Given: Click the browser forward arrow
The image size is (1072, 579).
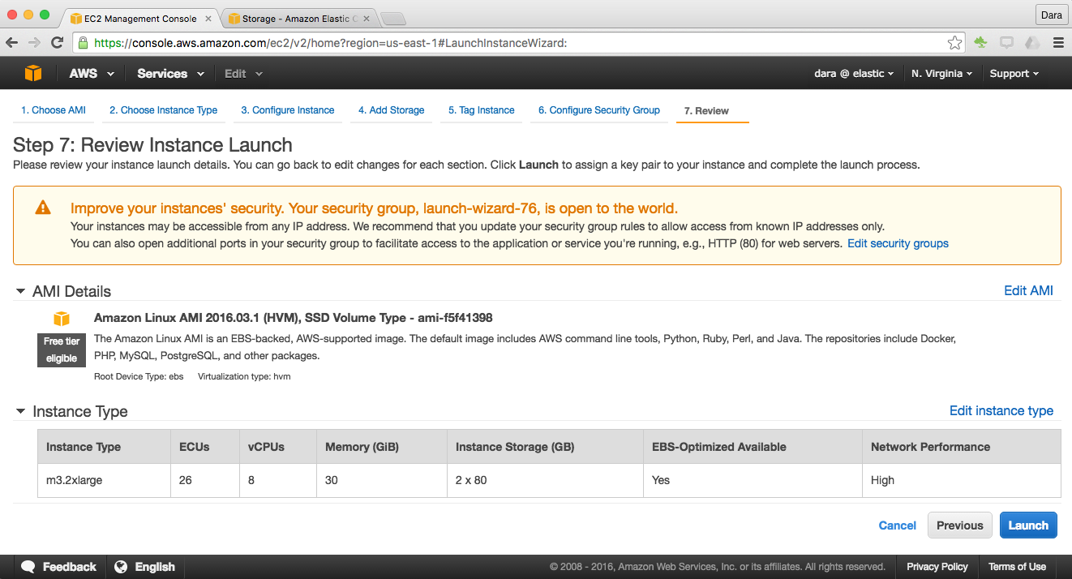Looking at the screenshot, I should coord(34,43).
